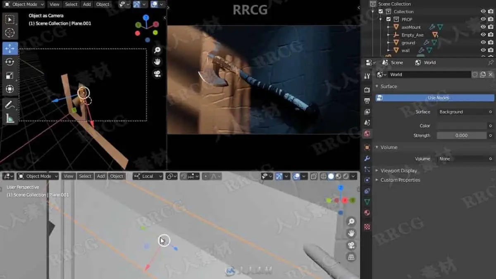Toggle visibility eye for Collection
The height and width of the screenshot is (279, 496).
click(483, 12)
